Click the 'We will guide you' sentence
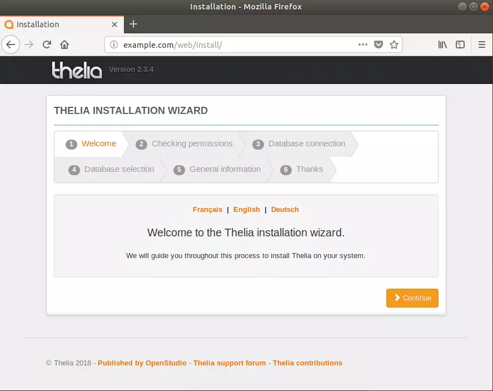Screen dimensions: 493x391 coord(246,256)
